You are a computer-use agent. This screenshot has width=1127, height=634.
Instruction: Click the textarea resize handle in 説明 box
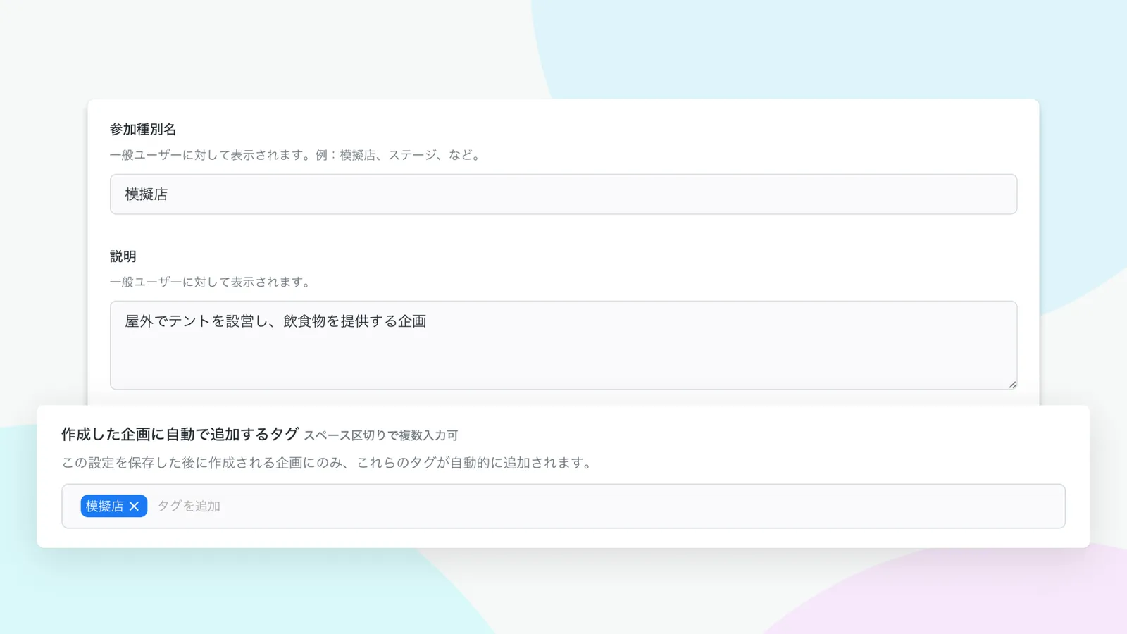point(1012,385)
